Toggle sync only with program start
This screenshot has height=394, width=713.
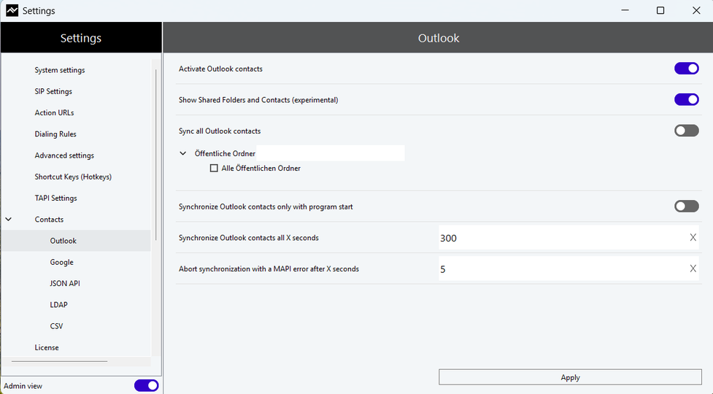click(x=686, y=206)
